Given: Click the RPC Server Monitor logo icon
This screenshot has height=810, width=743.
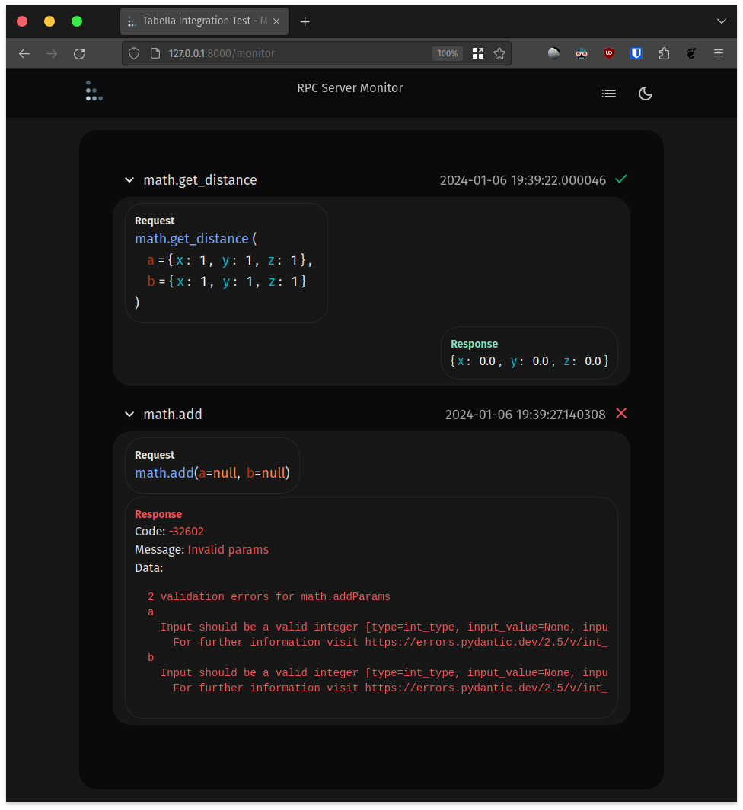Looking at the screenshot, I should (94, 91).
